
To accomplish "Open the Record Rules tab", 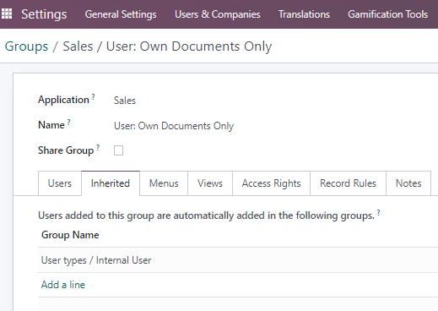I will pos(348,183).
